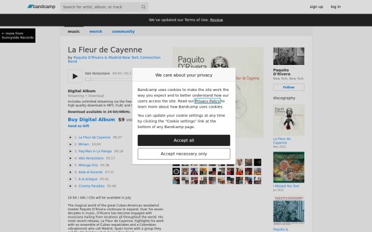Follow Paquito D'Rivera
The width and height of the screenshot is (372, 232).
click(289, 87)
